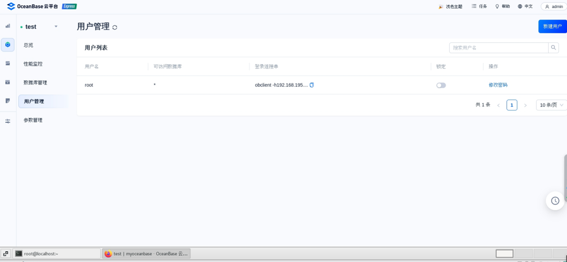Click the 登录连接串 column header
The height and width of the screenshot is (262, 567).
[267, 66]
